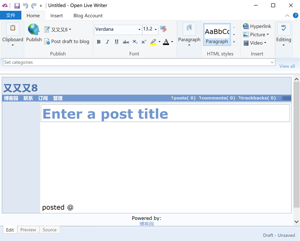This screenshot has height=241, width=300.
Task: Click the Open Live Writer app icon
Action: point(5,6)
